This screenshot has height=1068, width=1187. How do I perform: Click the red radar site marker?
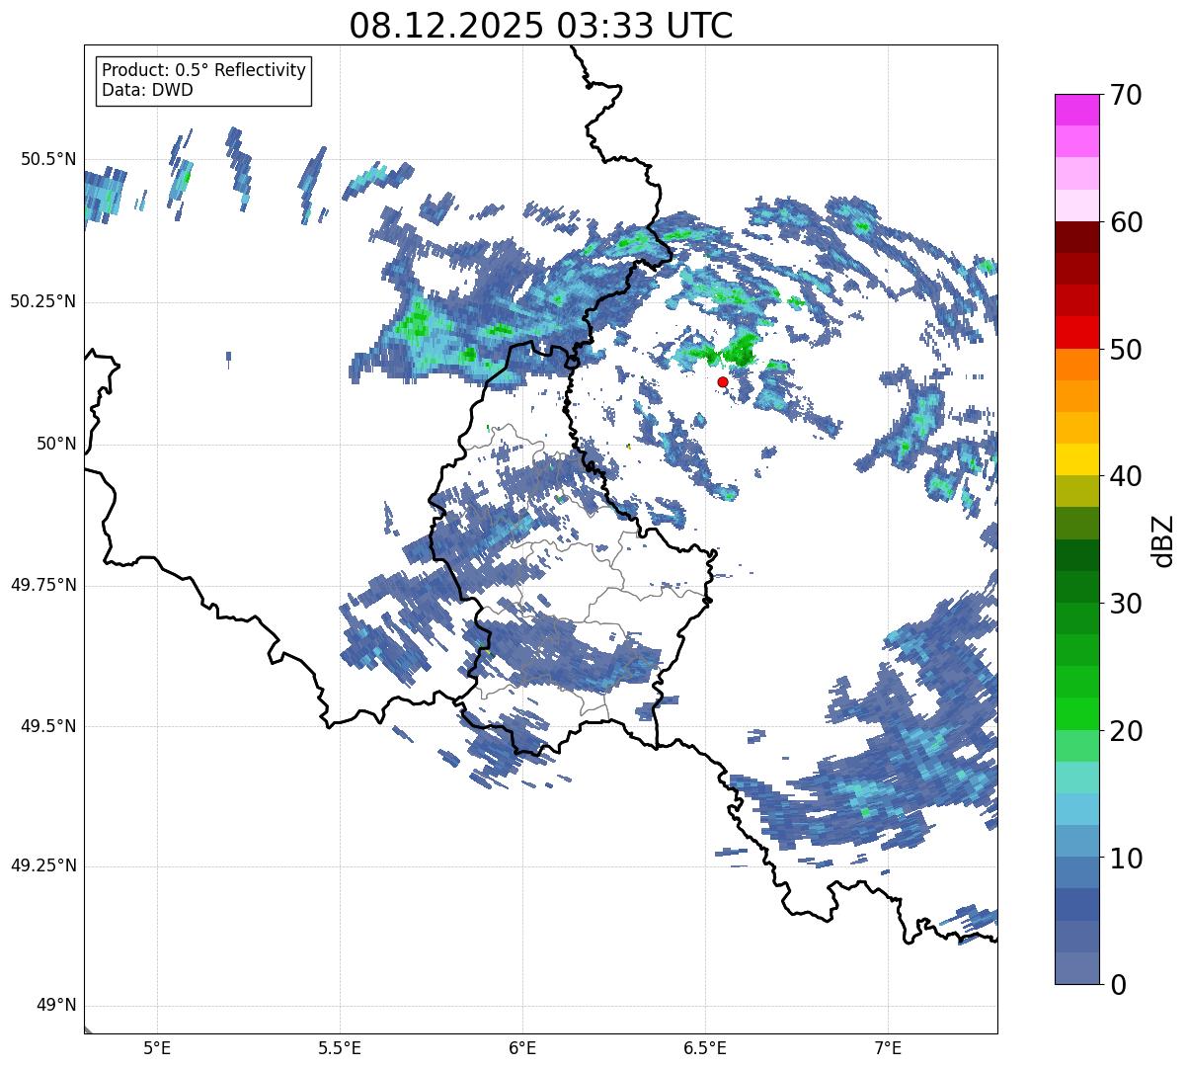(723, 381)
